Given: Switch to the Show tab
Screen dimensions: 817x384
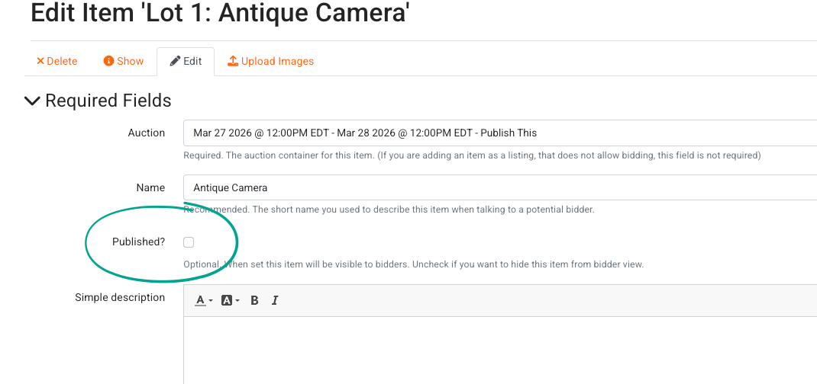Looking at the screenshot, I should (130, 62).
